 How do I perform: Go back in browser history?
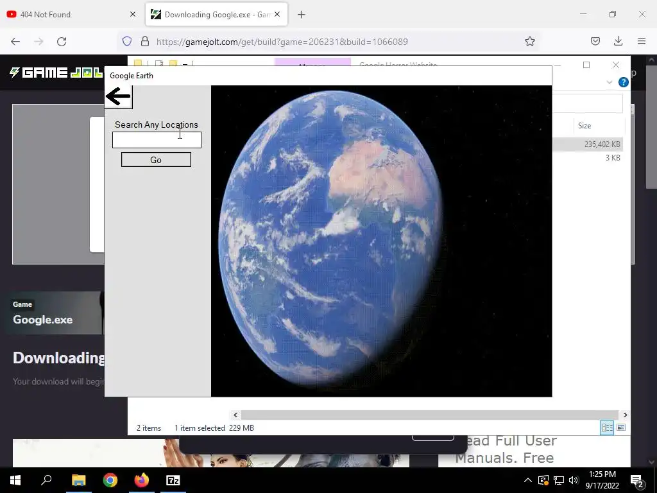coord(15,42)
